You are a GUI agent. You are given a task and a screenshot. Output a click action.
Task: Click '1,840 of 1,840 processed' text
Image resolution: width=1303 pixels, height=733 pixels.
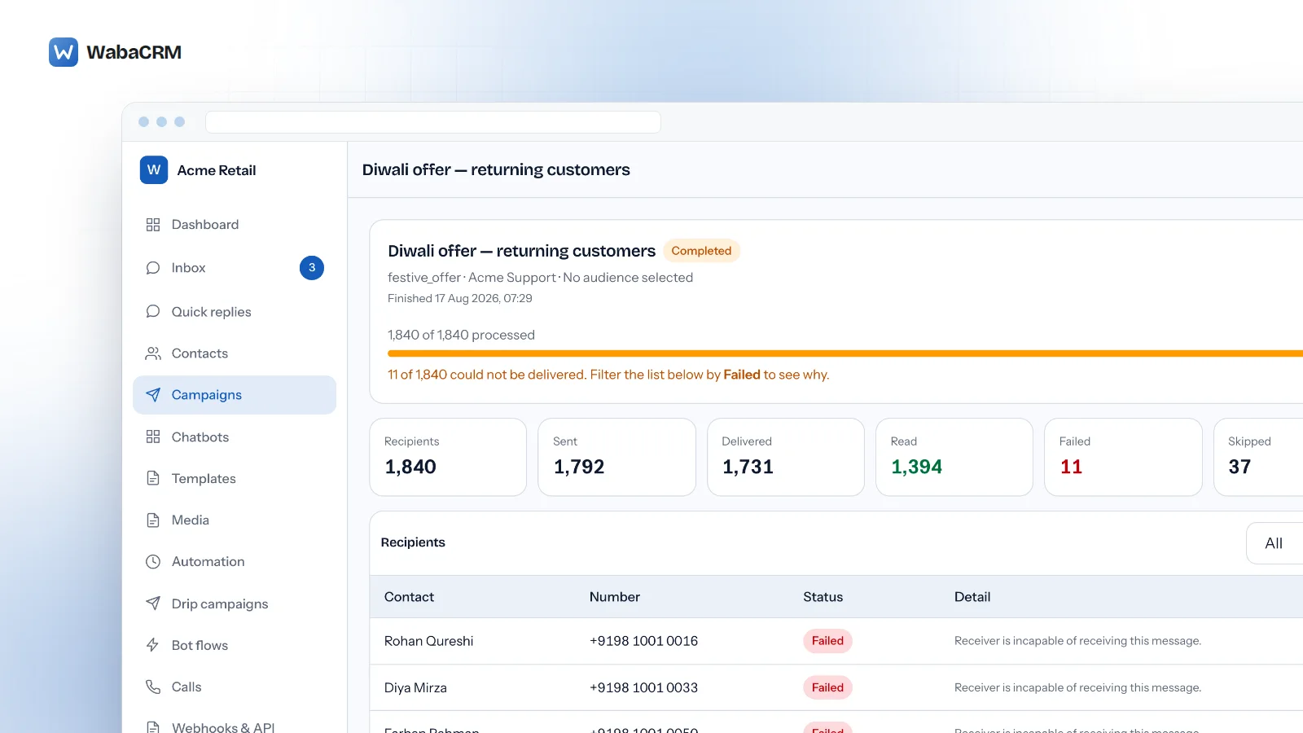pos(461,335)
